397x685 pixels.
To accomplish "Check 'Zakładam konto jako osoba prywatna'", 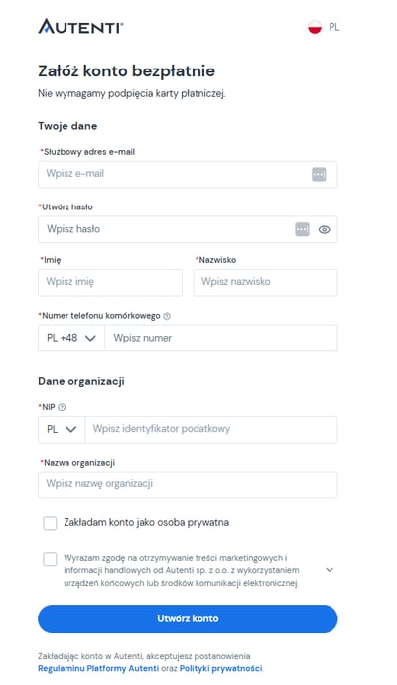I will point(50,523).
